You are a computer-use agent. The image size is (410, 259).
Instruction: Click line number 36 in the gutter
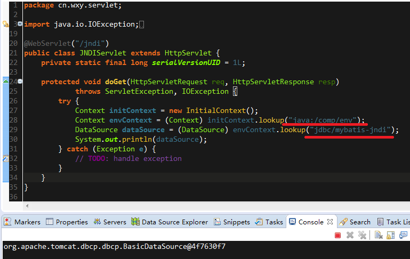[13, 197]
